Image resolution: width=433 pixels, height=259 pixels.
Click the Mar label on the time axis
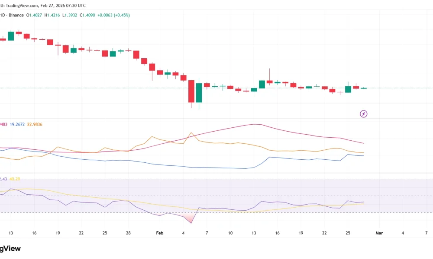pos(379,233)
